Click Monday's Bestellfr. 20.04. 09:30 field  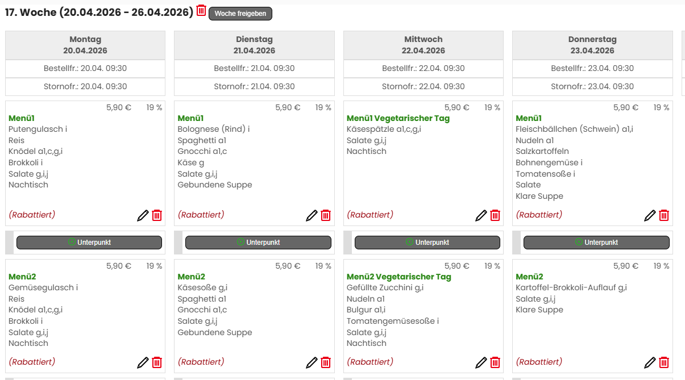(x=85, y=69)
